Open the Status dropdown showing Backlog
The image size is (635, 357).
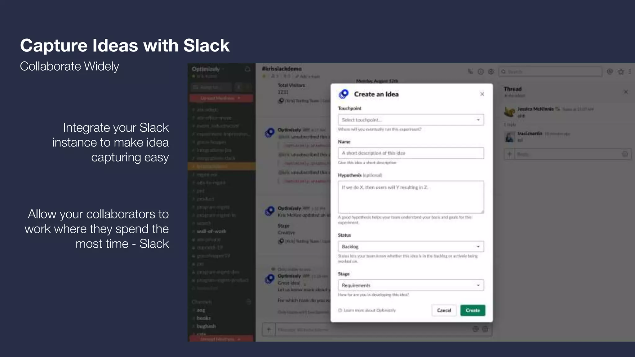[x=411, y=247]
